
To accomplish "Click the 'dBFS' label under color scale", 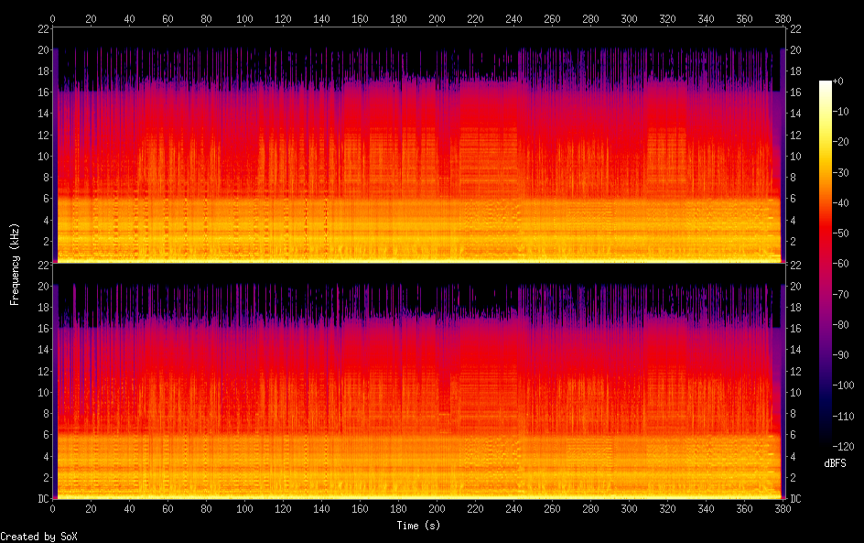I will [835, 463].
